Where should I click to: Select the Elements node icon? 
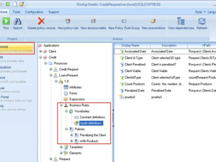tap(66, 153)
